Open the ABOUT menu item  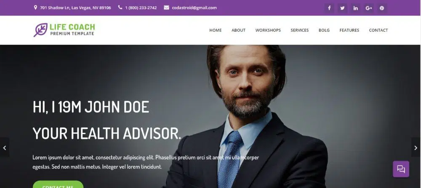pyautogui.click(x=238, y=30)
